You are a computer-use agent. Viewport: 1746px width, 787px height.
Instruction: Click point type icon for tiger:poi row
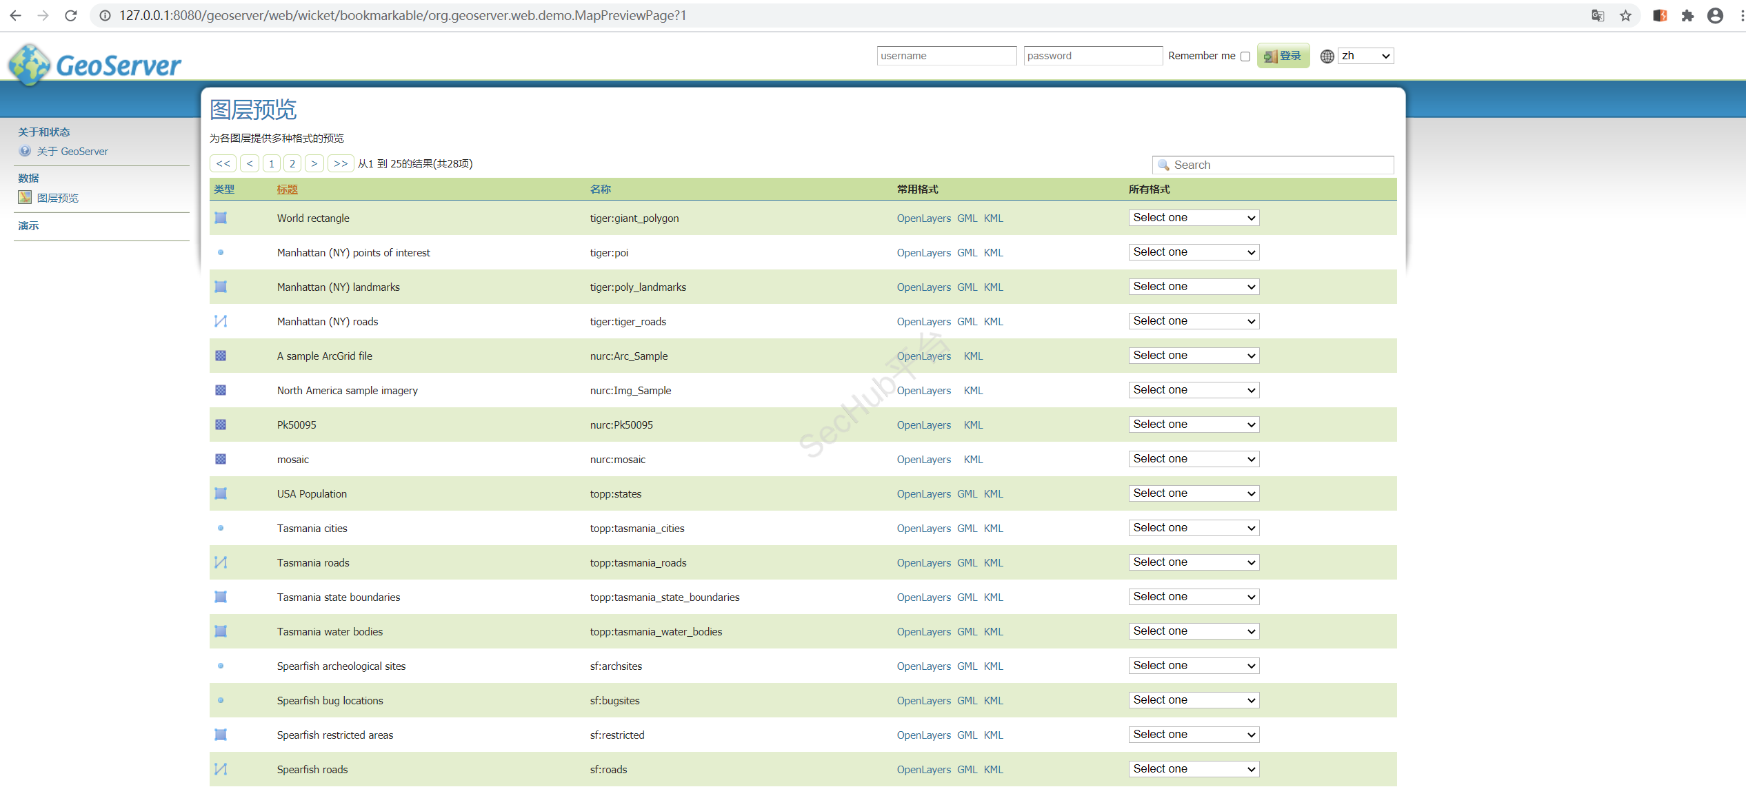click(221, 252)
